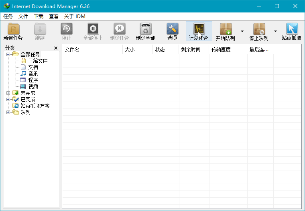Launch the 站点抓取 site grabber icon
The width and height of the screenshot is (305, 211).
[292, 29]
